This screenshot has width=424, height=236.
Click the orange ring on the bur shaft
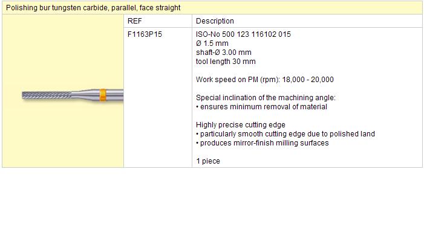103,95
